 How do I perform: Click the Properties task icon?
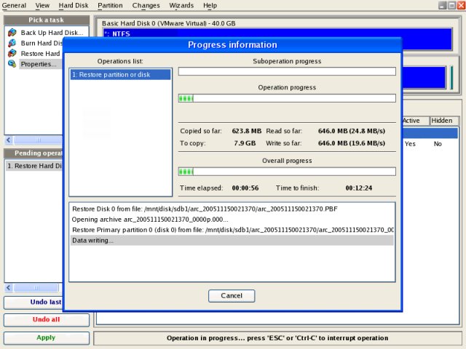(x=12, y=64)
